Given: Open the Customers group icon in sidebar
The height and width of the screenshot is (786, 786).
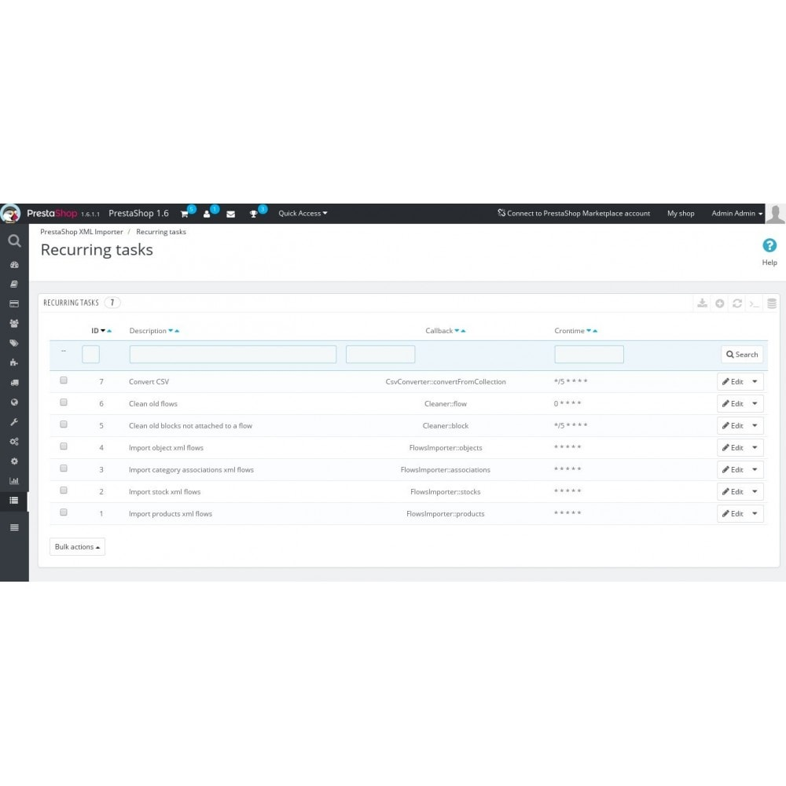Looking at the screenshot, I should pyautogui.click(x=14, y=323).
